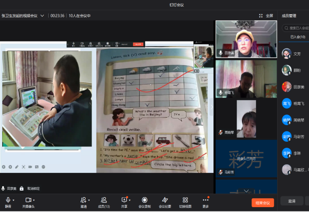Click fullscreen corners icon beside 全屏
Screen dimensions: 309x212
pyautogui.click(x=261, y=16)
